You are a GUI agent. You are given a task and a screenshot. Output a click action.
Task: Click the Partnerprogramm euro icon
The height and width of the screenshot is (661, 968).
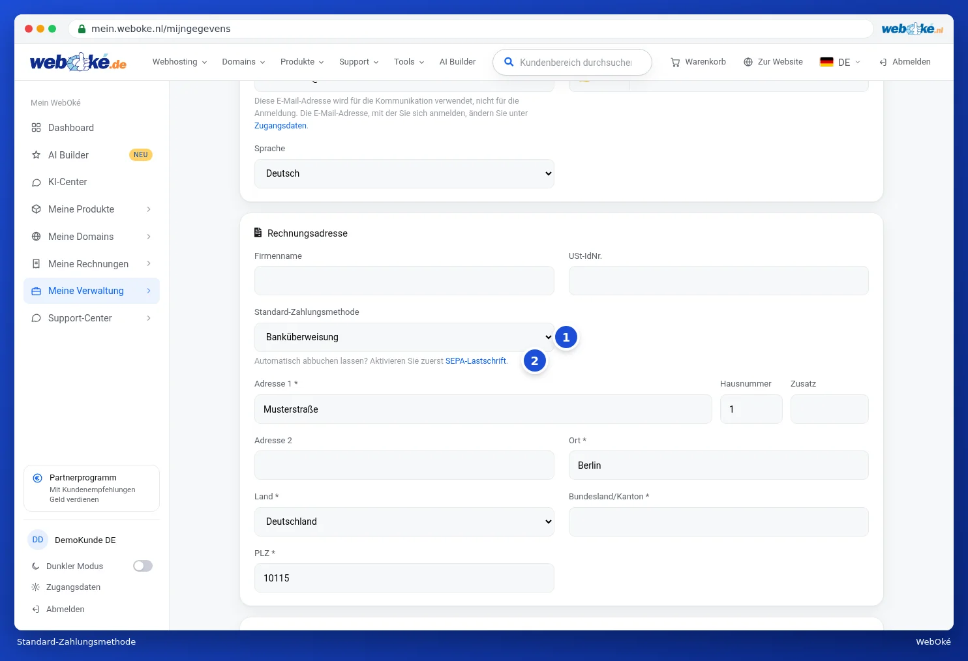(38, 478)
